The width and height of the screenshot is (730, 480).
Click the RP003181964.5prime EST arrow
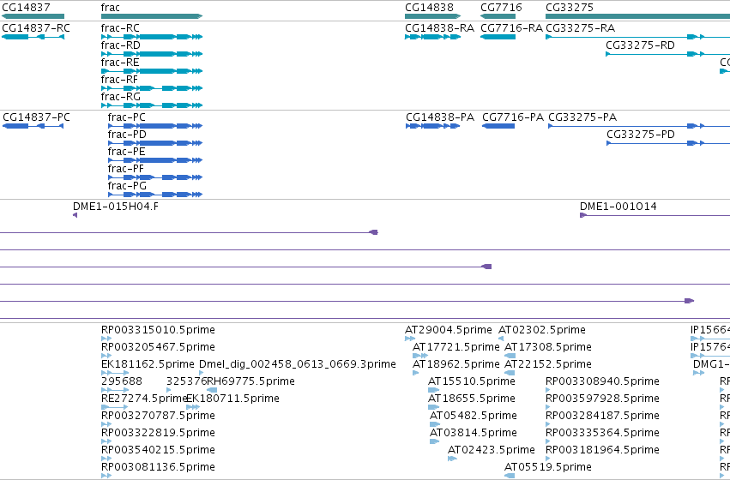[x=548, y=459]
